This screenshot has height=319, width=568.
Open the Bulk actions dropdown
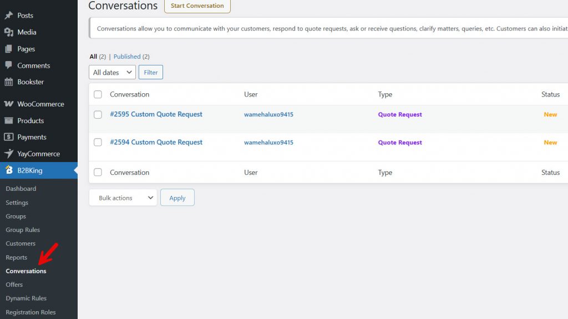pyautogui.click(x=123, y=198)
